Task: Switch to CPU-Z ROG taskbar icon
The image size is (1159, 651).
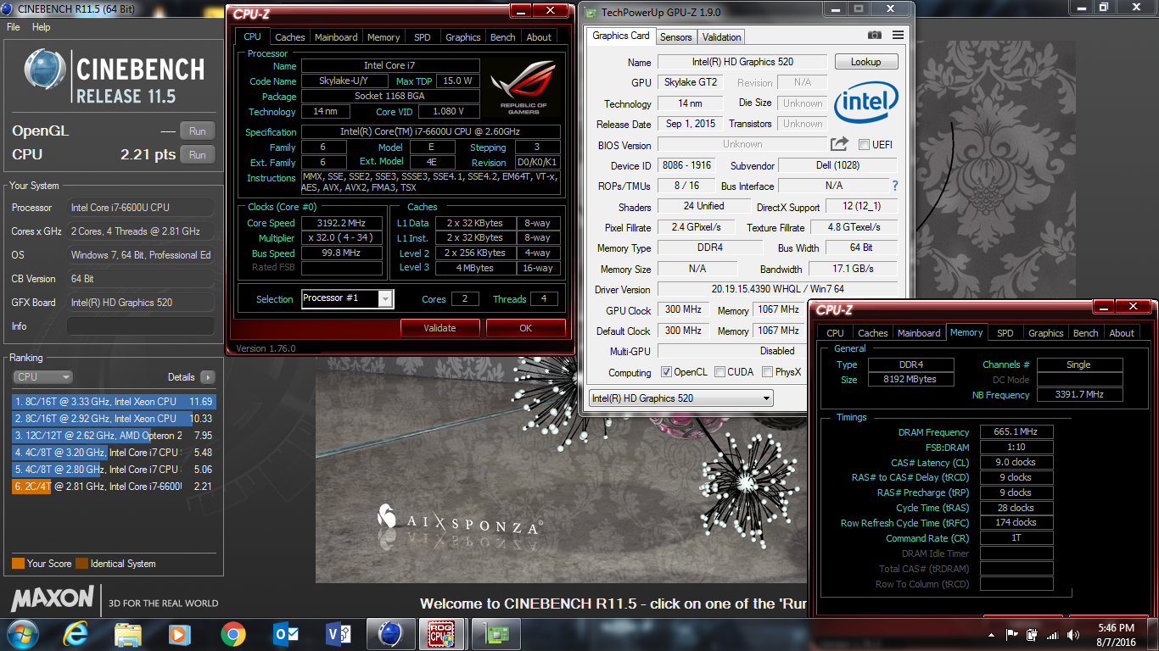Action: [442, 634]
